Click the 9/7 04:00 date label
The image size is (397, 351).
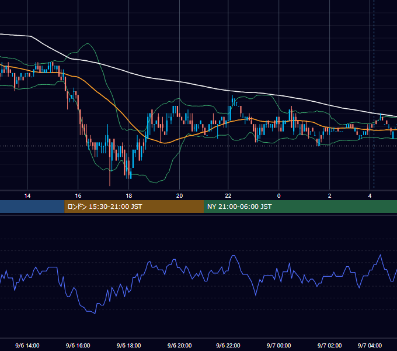[370, 345]
